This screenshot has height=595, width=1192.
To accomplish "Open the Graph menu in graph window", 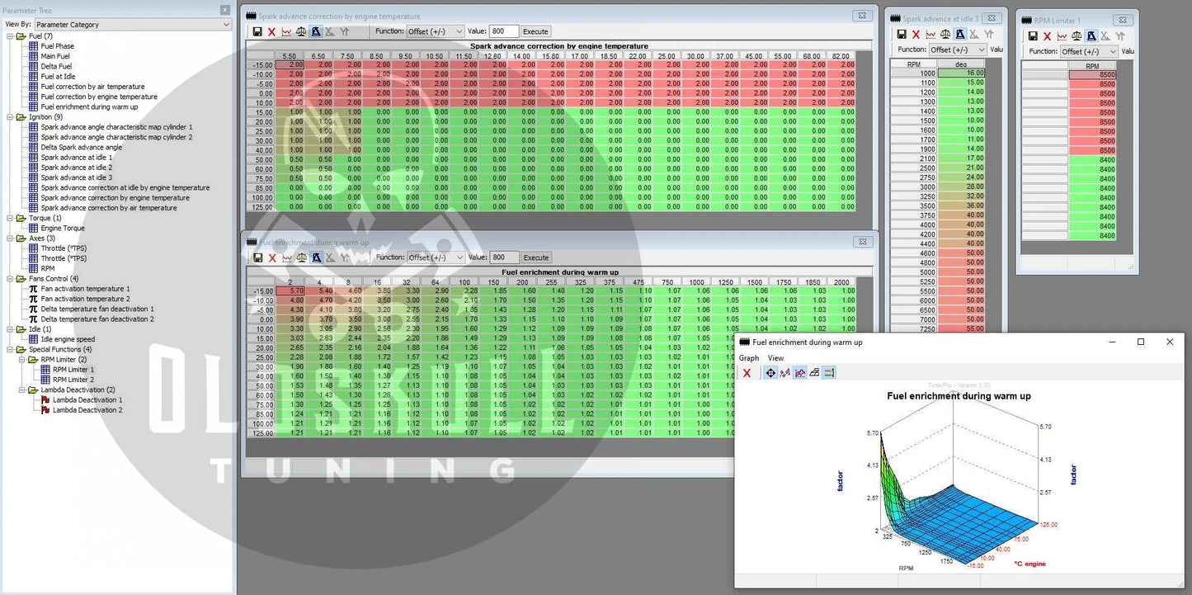I will (x=748, y=358).
